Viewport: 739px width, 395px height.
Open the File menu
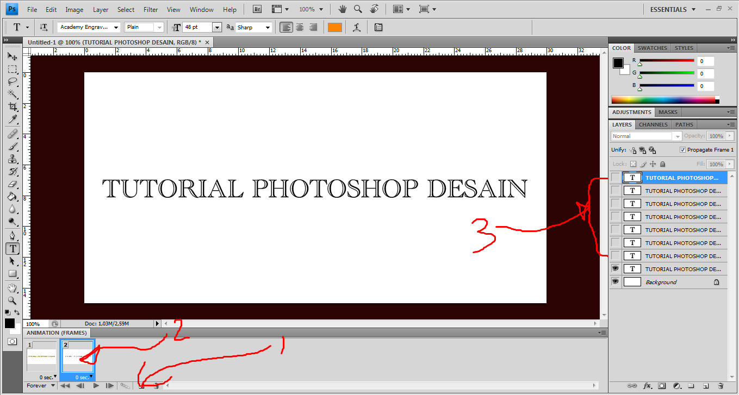(32, 9)
